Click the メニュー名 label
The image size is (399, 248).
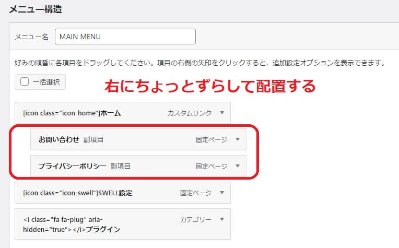31,37
